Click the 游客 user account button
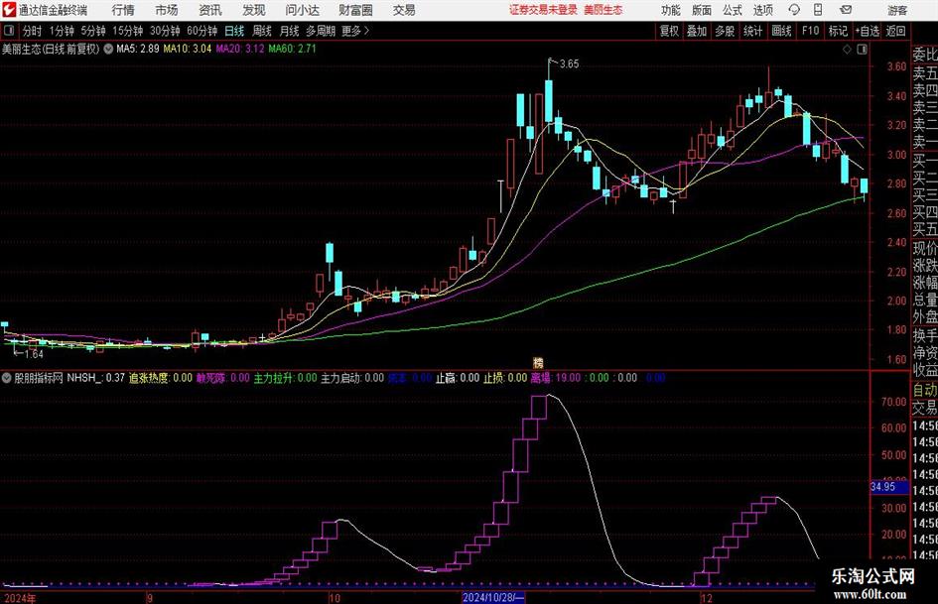 point(897,10)
